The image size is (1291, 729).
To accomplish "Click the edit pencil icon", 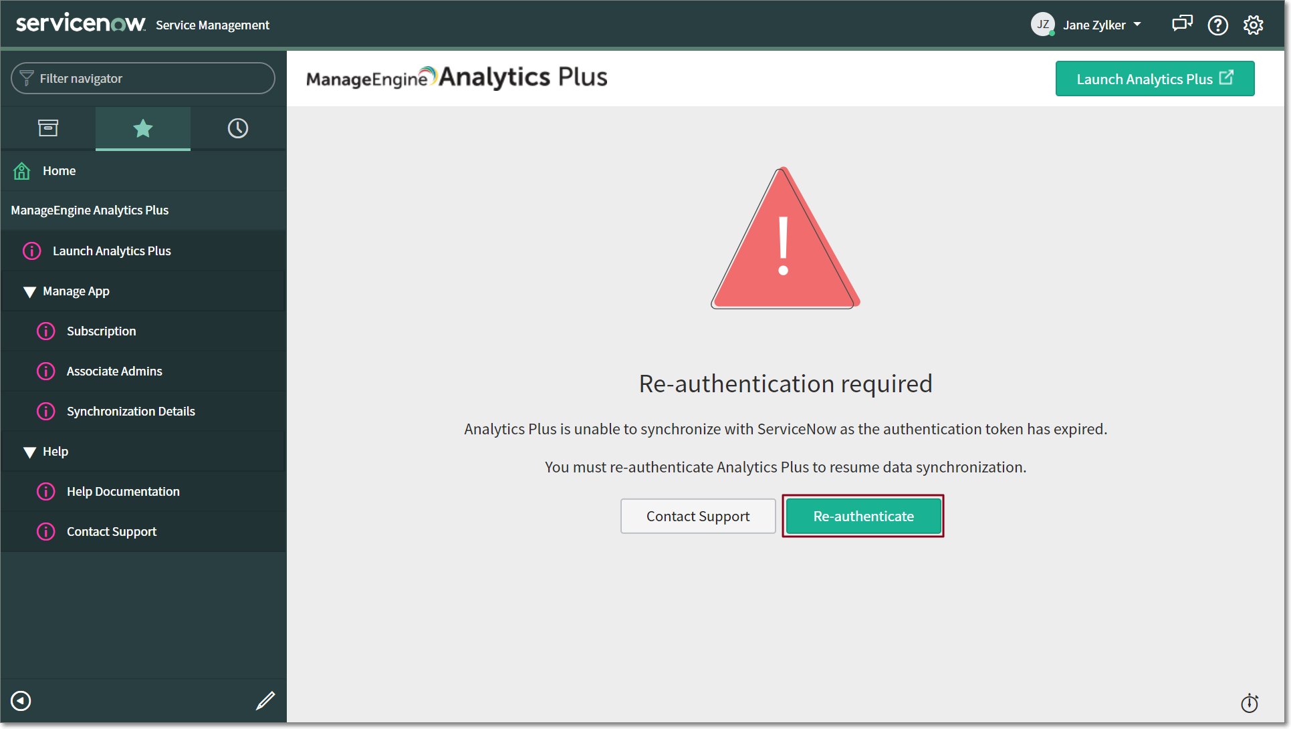I will (265, 700).
